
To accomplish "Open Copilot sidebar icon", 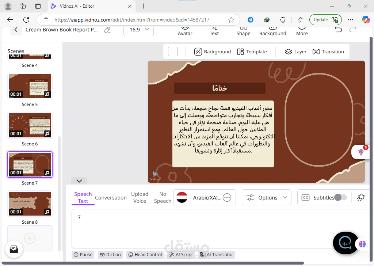I will tap(365, 20).
